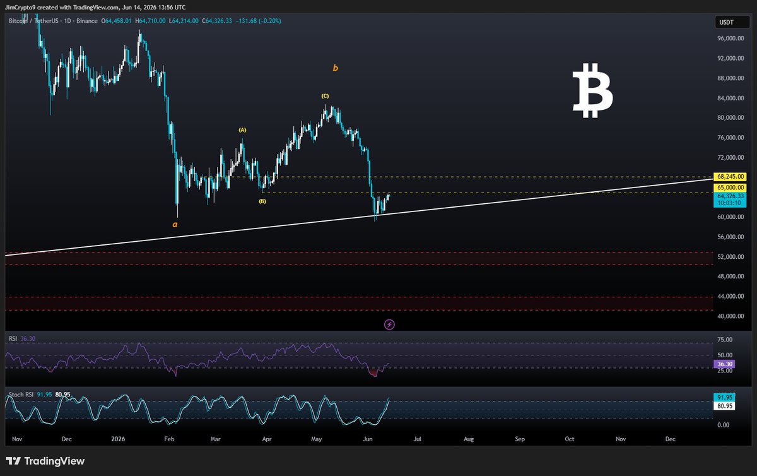Screen dimensions: 757x476
Task: Click the Stoch RSI 91.95 tag
Action: click(724, 397)
